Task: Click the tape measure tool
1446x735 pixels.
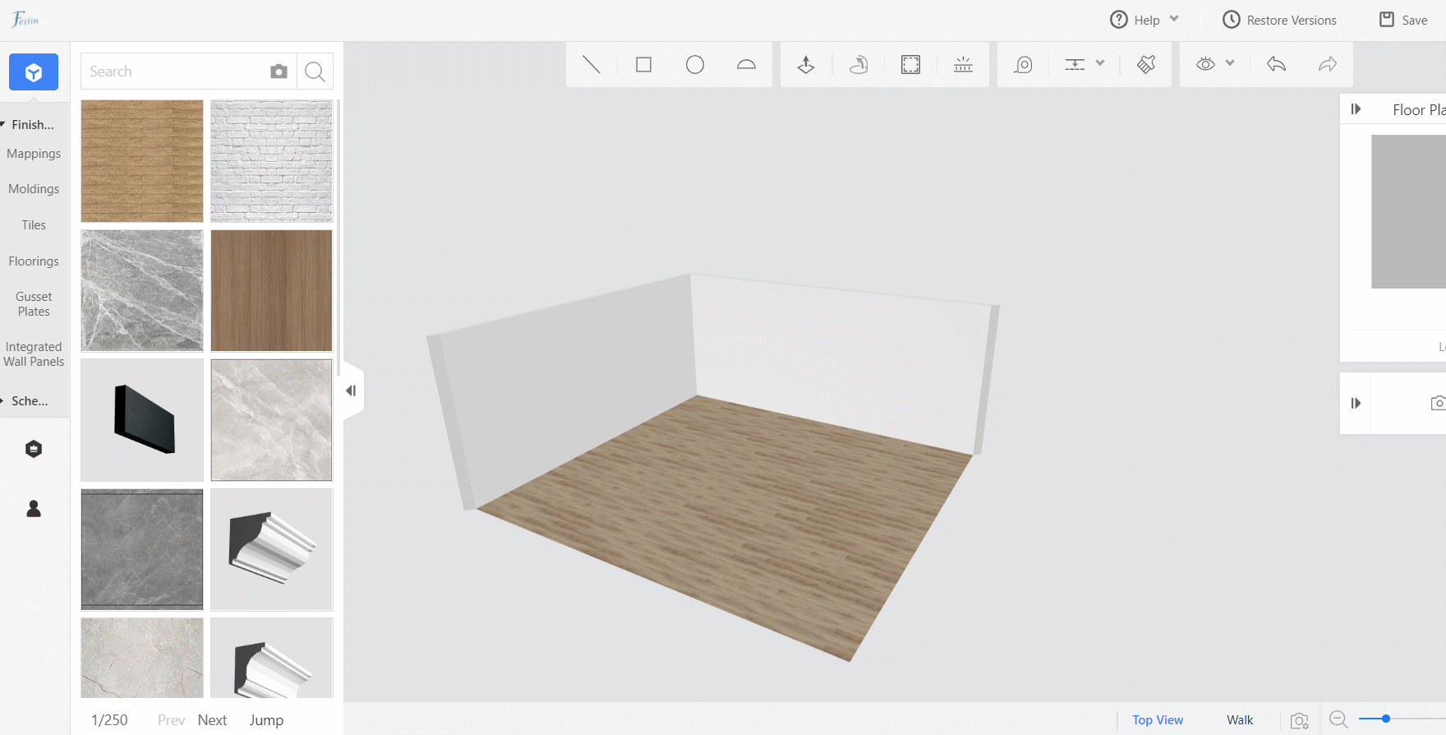Action: point(1023,64)
